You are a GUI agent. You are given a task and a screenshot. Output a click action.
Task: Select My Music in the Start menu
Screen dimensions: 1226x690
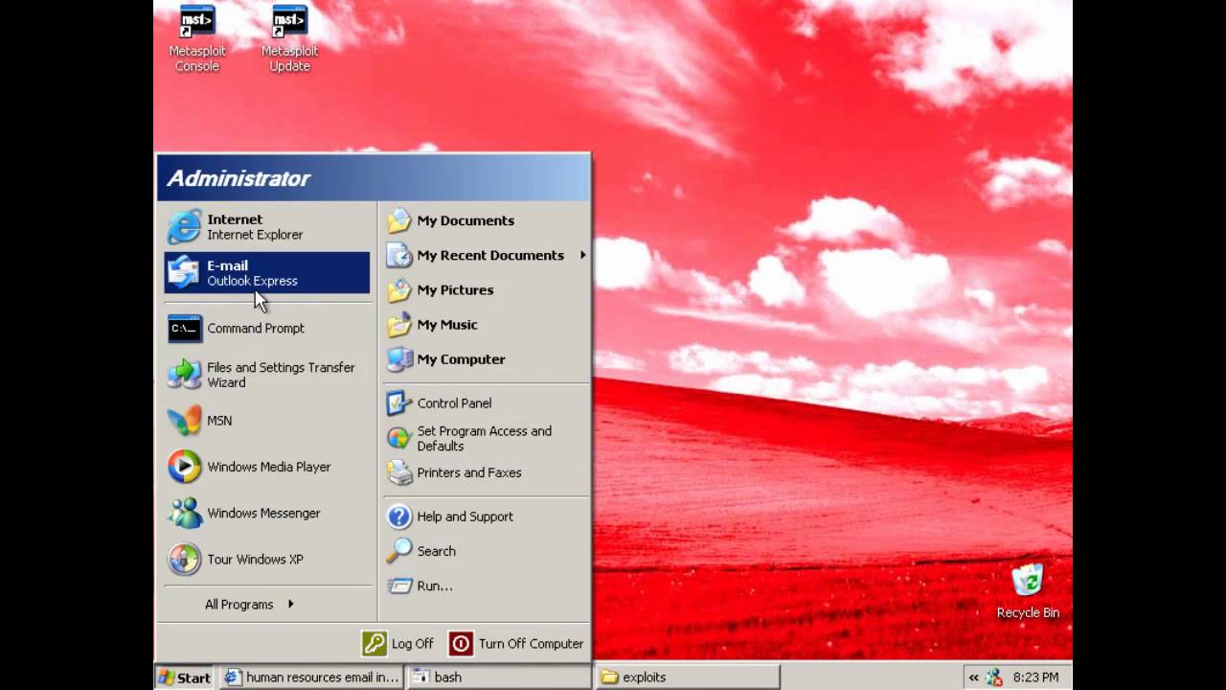tap(486, 324)
